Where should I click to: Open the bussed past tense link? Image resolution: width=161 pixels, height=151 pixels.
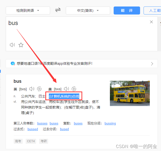pyautogui.click(x=33, y=129)
